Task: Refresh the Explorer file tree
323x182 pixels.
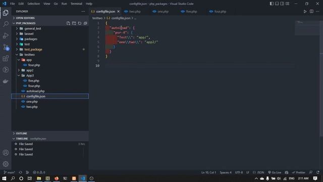Action: pos(80,23)
